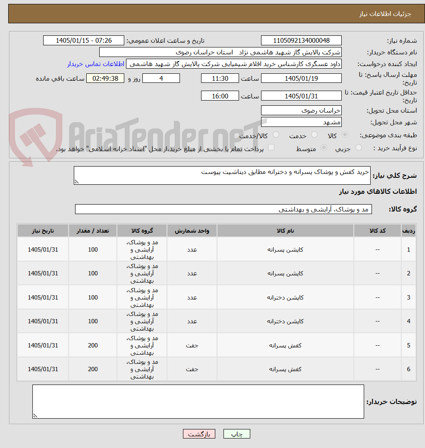Click the چاپ print button
Viewport: 425px width, 448px height.
click(237, 434)
